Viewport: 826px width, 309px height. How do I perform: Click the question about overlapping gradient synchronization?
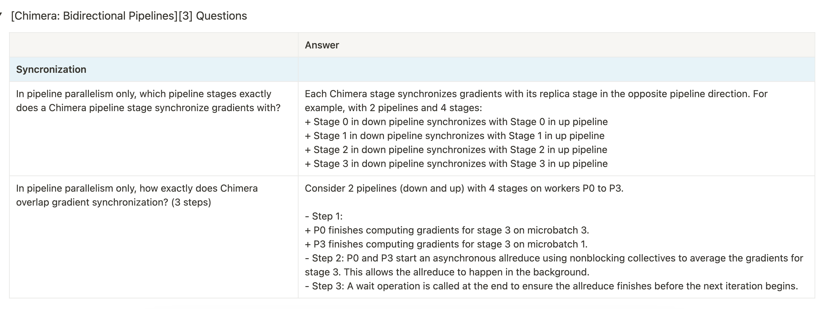137,195
